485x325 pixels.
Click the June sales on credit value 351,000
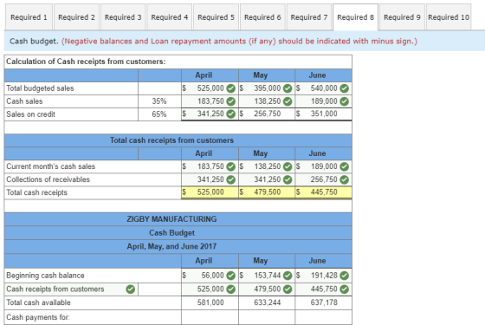click(x=324, y=114)
